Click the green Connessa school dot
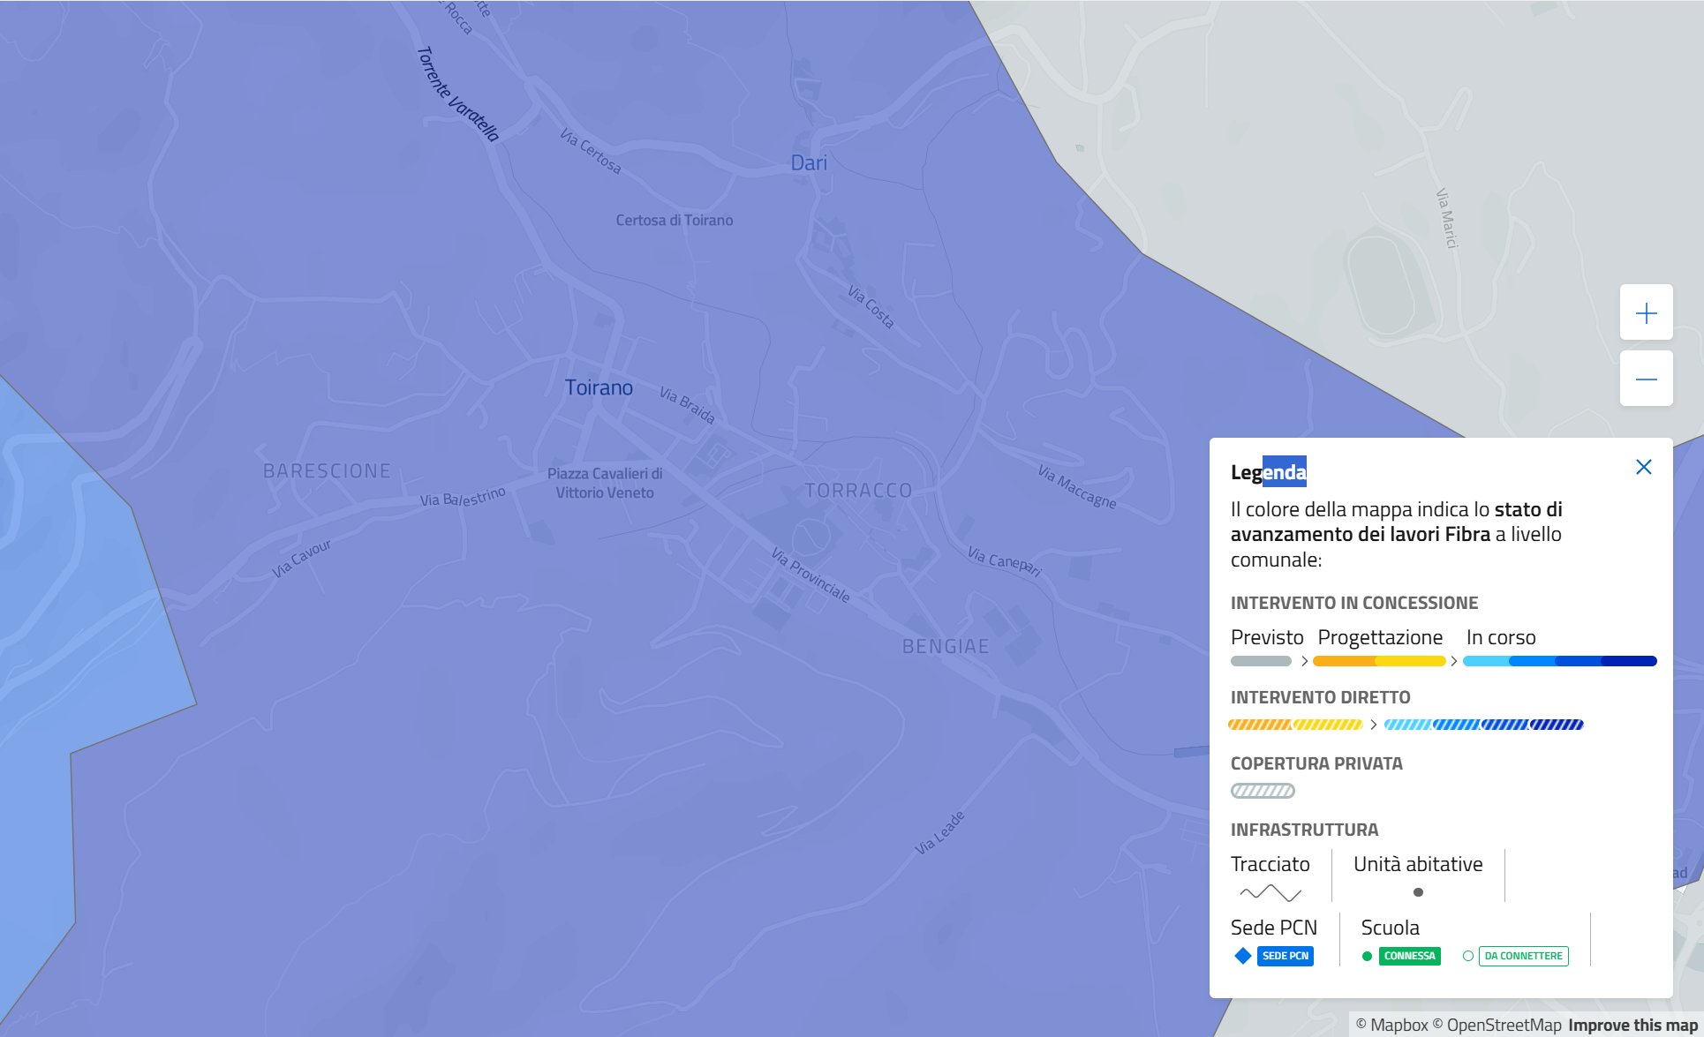The width and height of the screenshot is (1704, 1037). [x=1367, y=956]
